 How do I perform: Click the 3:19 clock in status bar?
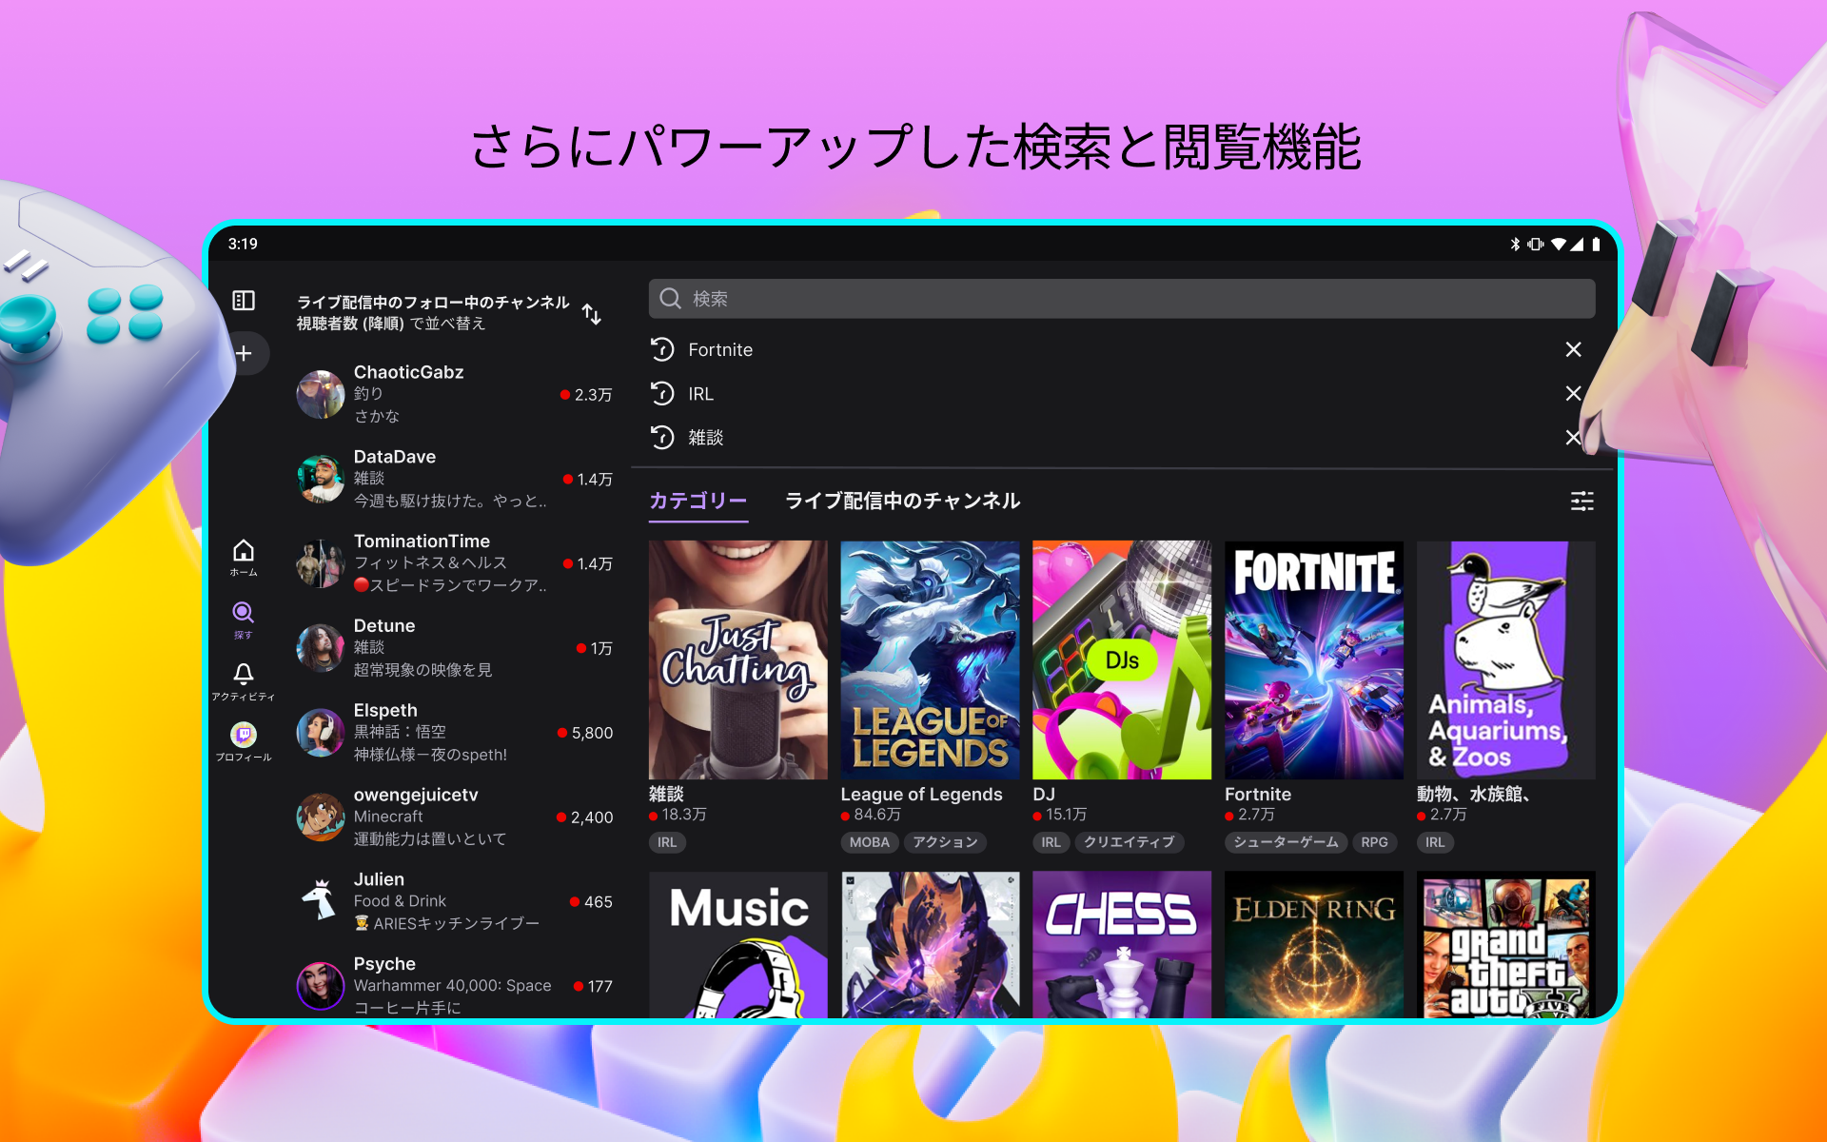[243, 244]
